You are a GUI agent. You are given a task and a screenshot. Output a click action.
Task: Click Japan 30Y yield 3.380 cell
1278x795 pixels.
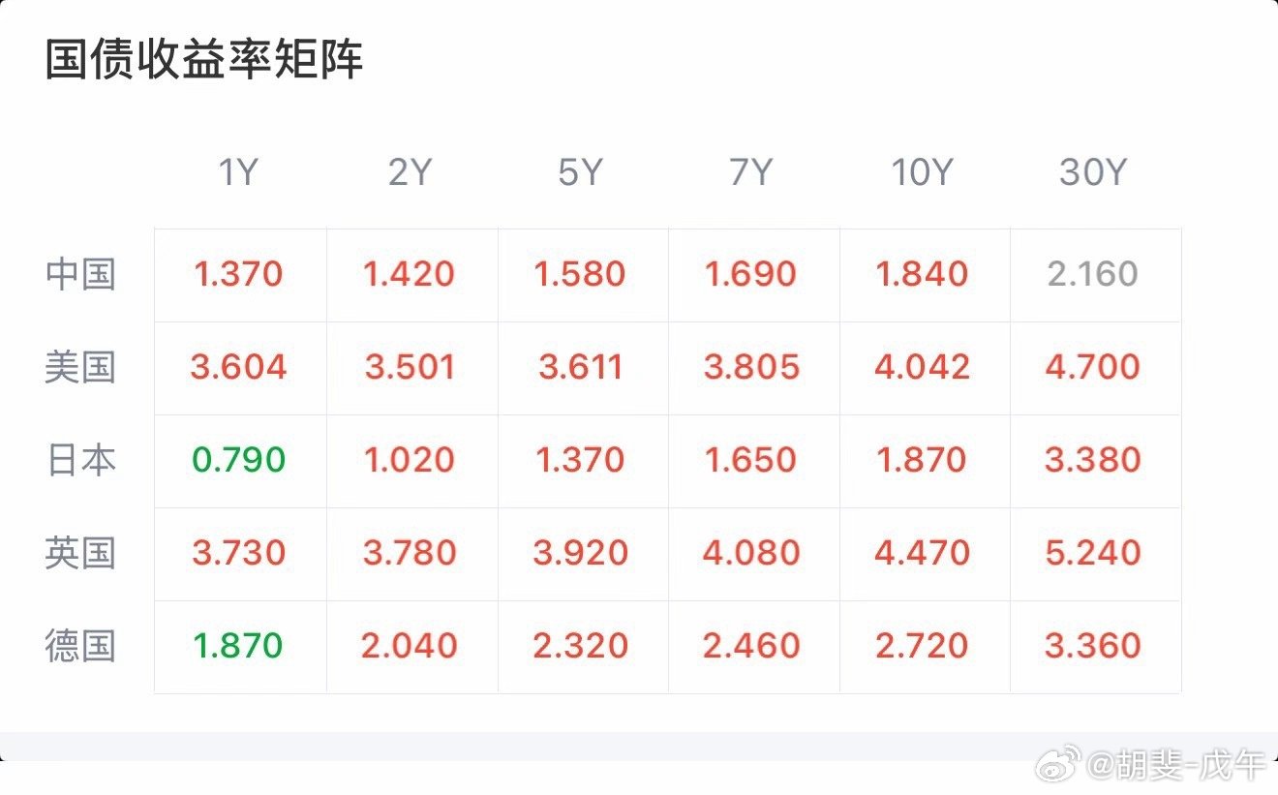1093,460
